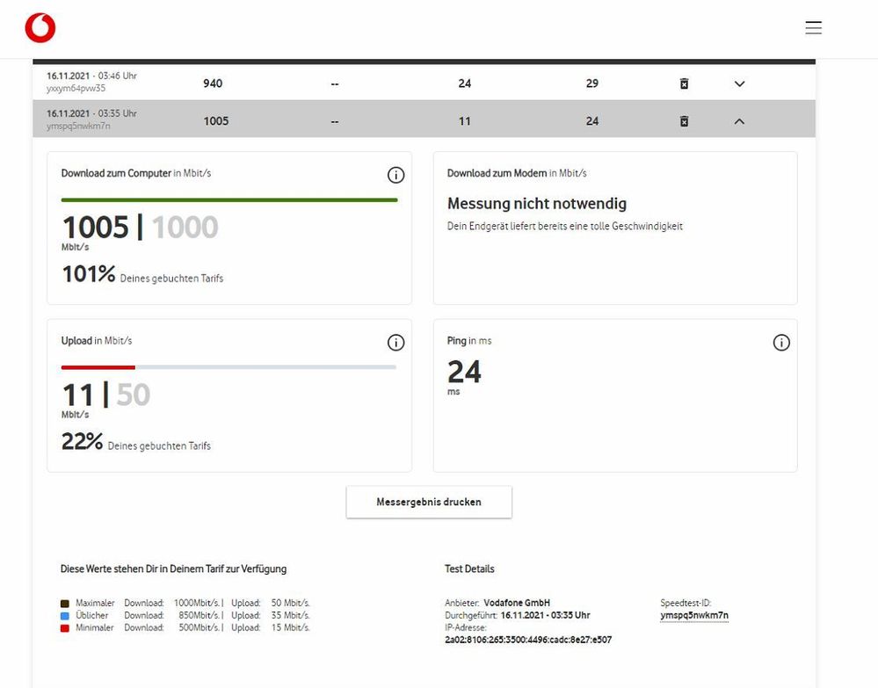Click the Diese Werte stehen Dir heading
878x688 pixels.
pyautogui.click(x=174, y=569)
